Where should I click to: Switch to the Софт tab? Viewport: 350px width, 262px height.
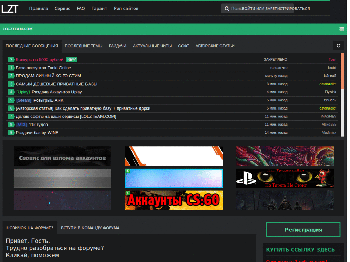pyautogui.click(x=184, y=46)
